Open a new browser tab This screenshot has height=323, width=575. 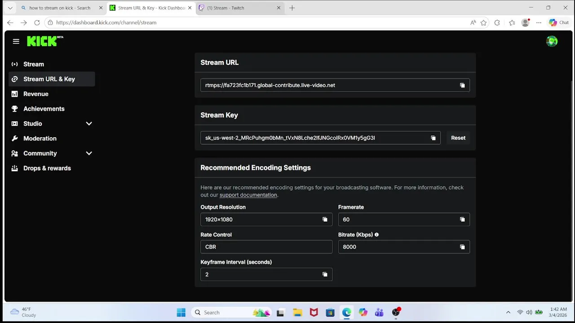click(292, 8)
